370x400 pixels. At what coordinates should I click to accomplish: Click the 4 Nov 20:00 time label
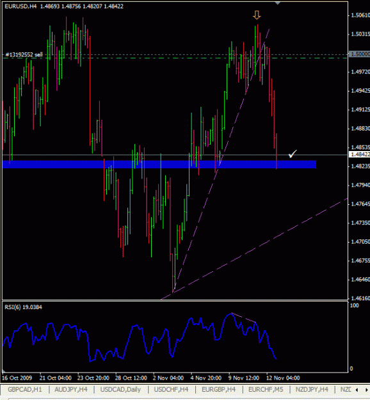(x=206, y=378)
